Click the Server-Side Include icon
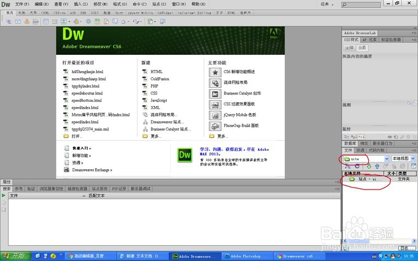 coord(106,21)
